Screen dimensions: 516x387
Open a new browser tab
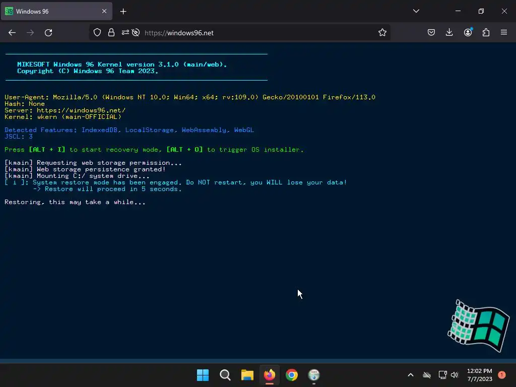tap(123, 12)
